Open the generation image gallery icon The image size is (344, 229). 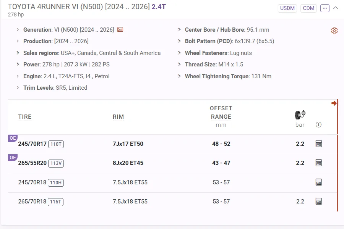pyautogui.click(x=120, y=30)
